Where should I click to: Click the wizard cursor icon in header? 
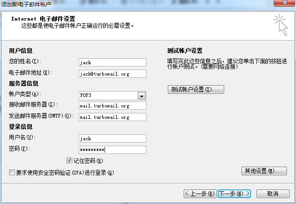coord(280,24)
